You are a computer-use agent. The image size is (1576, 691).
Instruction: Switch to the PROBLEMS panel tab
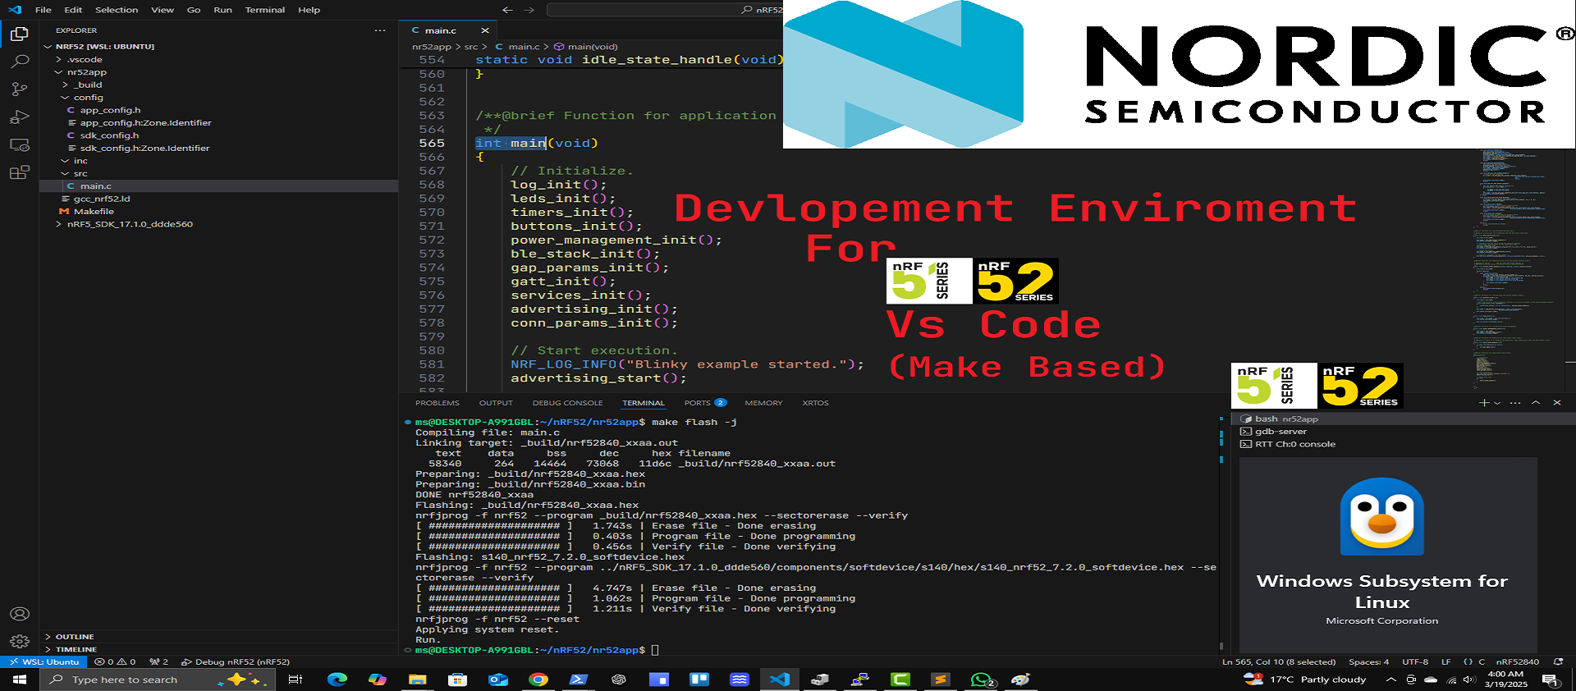tap(438, 403)
